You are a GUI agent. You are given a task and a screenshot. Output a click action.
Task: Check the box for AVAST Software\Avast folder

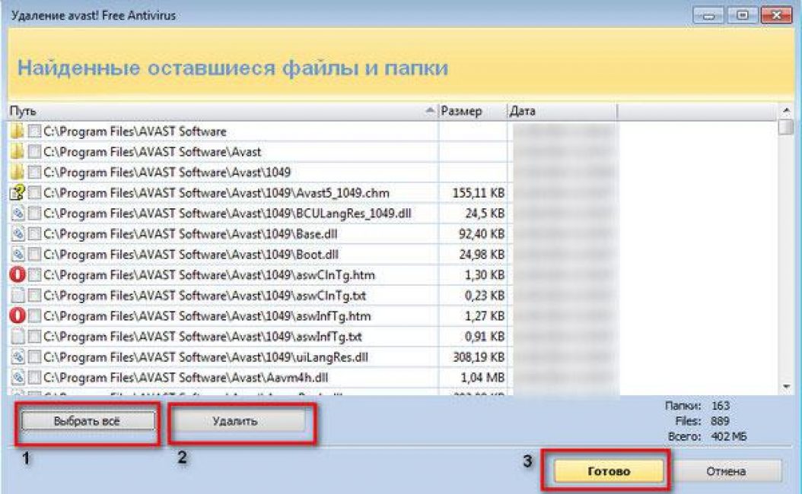pyautogui.click(x=34, y=152)
